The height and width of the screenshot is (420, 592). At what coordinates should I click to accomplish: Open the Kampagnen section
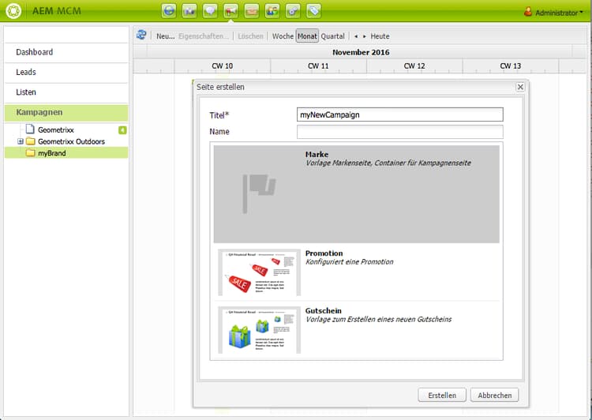[x=66, y=113]
